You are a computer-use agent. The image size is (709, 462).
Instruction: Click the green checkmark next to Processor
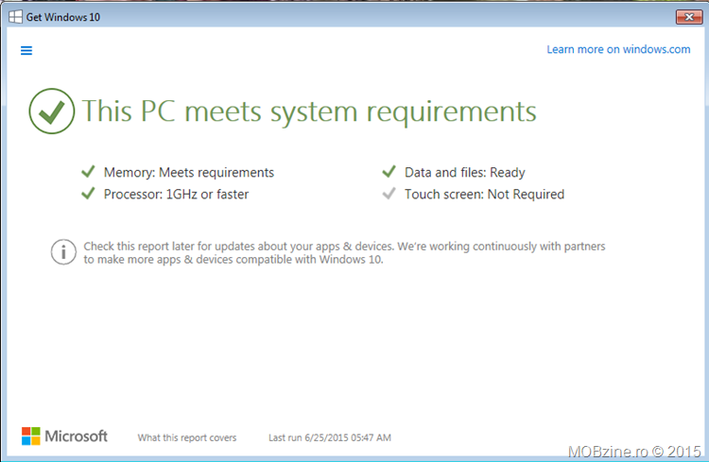(x=88, y=193)
